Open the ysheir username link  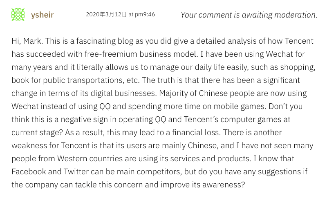43,15
